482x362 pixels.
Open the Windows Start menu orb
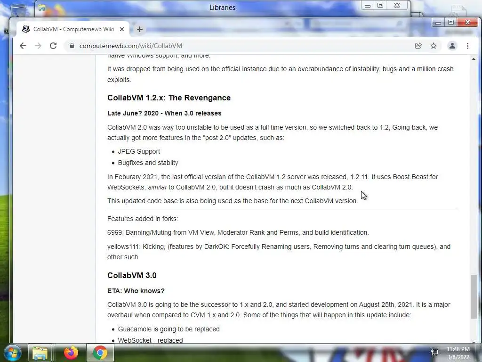(13, 353)
